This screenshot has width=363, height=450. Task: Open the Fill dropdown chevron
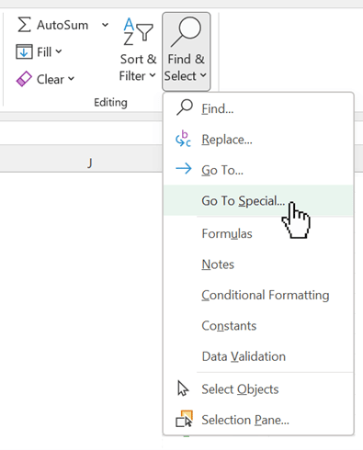coord(59,51)
